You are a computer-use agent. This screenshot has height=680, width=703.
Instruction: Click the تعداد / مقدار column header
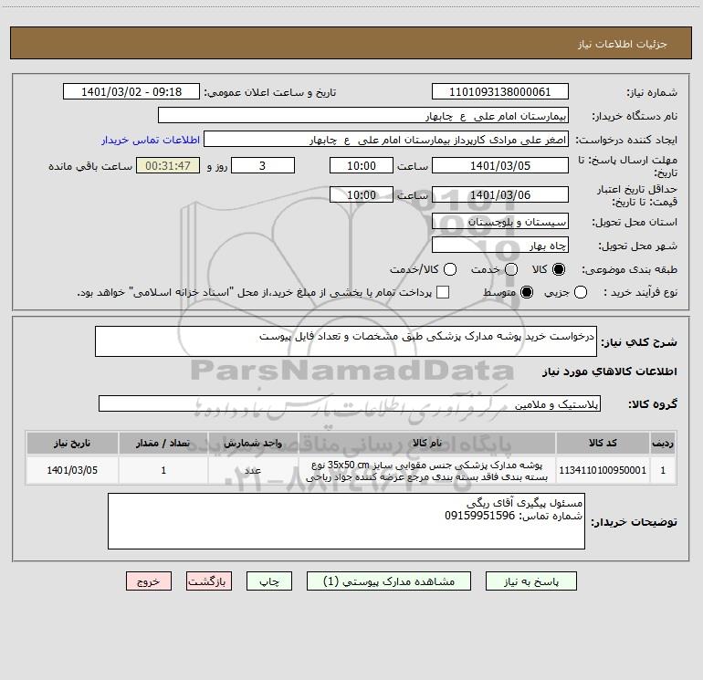163,443
